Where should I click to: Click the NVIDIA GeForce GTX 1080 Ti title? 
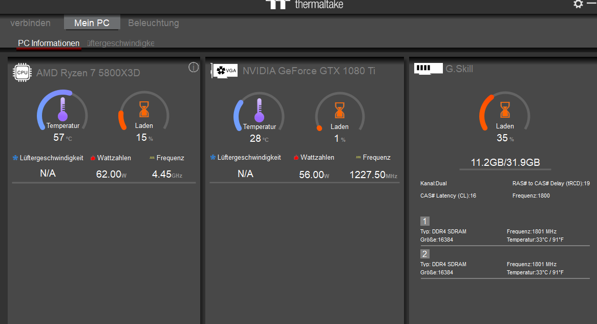[x=309, y=71]
